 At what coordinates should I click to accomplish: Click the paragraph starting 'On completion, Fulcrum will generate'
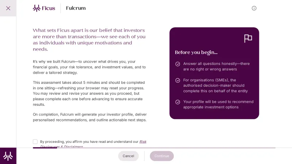pyautogui.click(x=89, y=117)
